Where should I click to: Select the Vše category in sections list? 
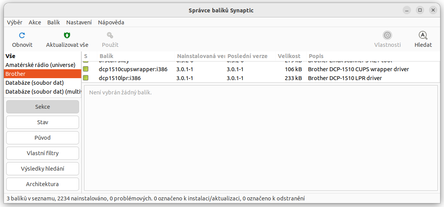pyautogui.click(x=10, y=56)
